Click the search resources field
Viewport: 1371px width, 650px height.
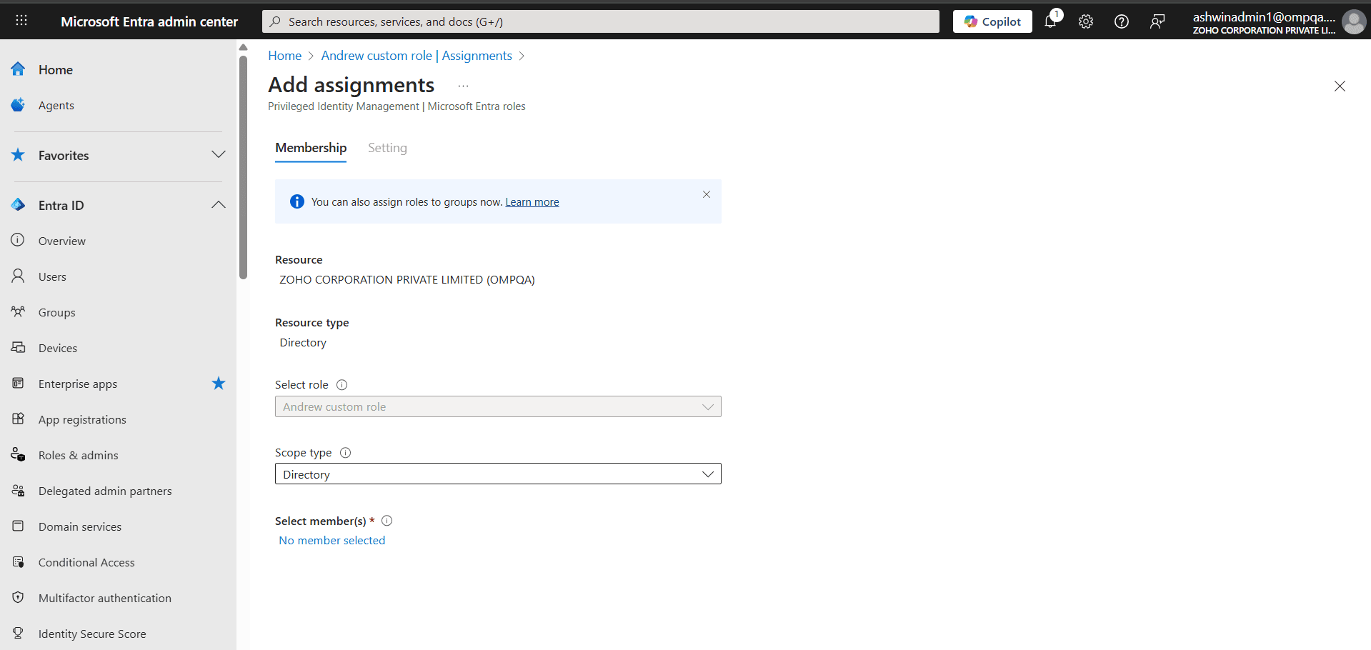coord(600,21)
